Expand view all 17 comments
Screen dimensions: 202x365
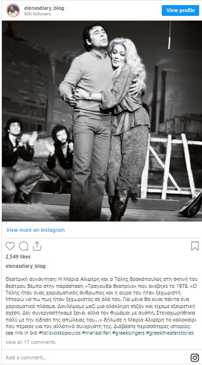pos(30,342)
